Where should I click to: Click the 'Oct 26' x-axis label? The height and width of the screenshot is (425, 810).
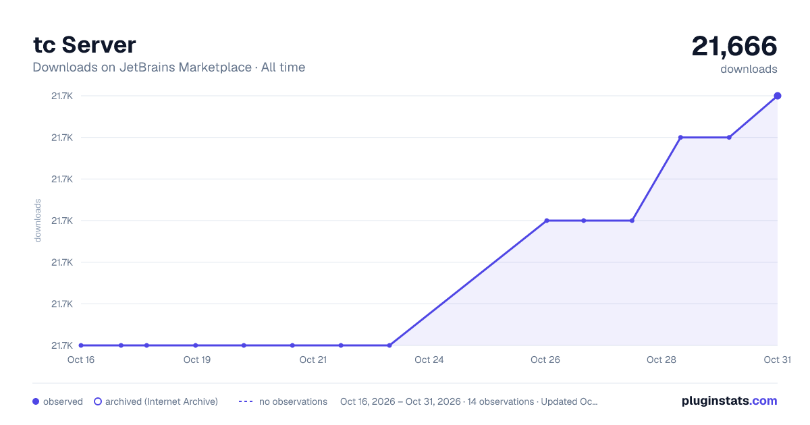pyautogui.click(x=545, y=360)
